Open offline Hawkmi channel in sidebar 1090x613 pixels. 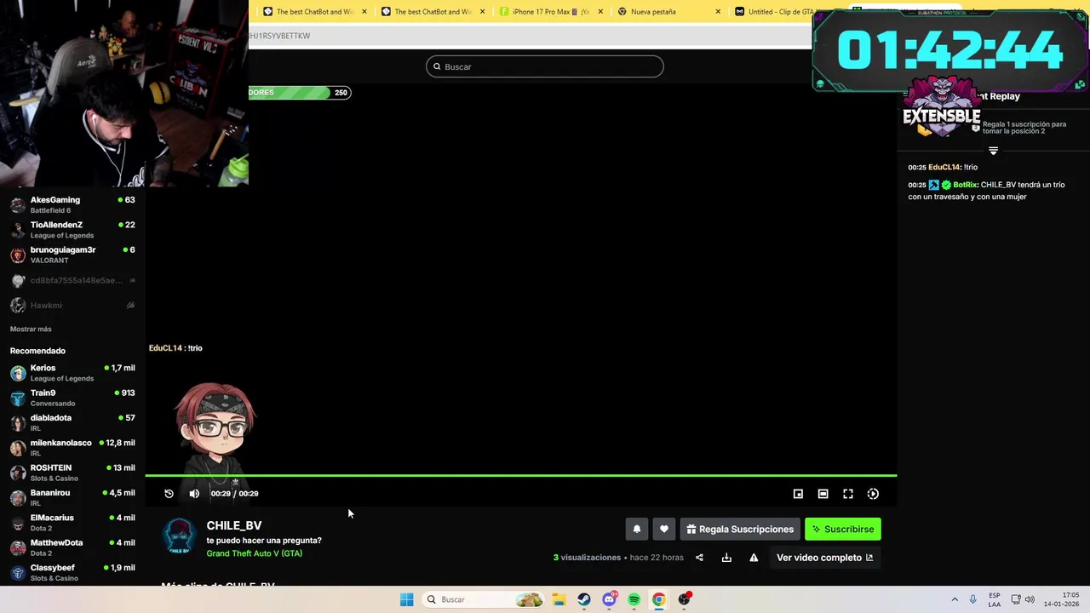coord(72,305)
